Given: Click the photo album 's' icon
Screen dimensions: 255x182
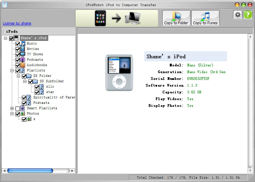Looking at the screenshot, I should pos(29,119).
